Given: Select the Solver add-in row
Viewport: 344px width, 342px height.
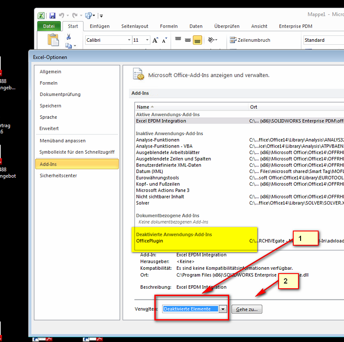Looking at the screenshot, I should pos(240,203).
